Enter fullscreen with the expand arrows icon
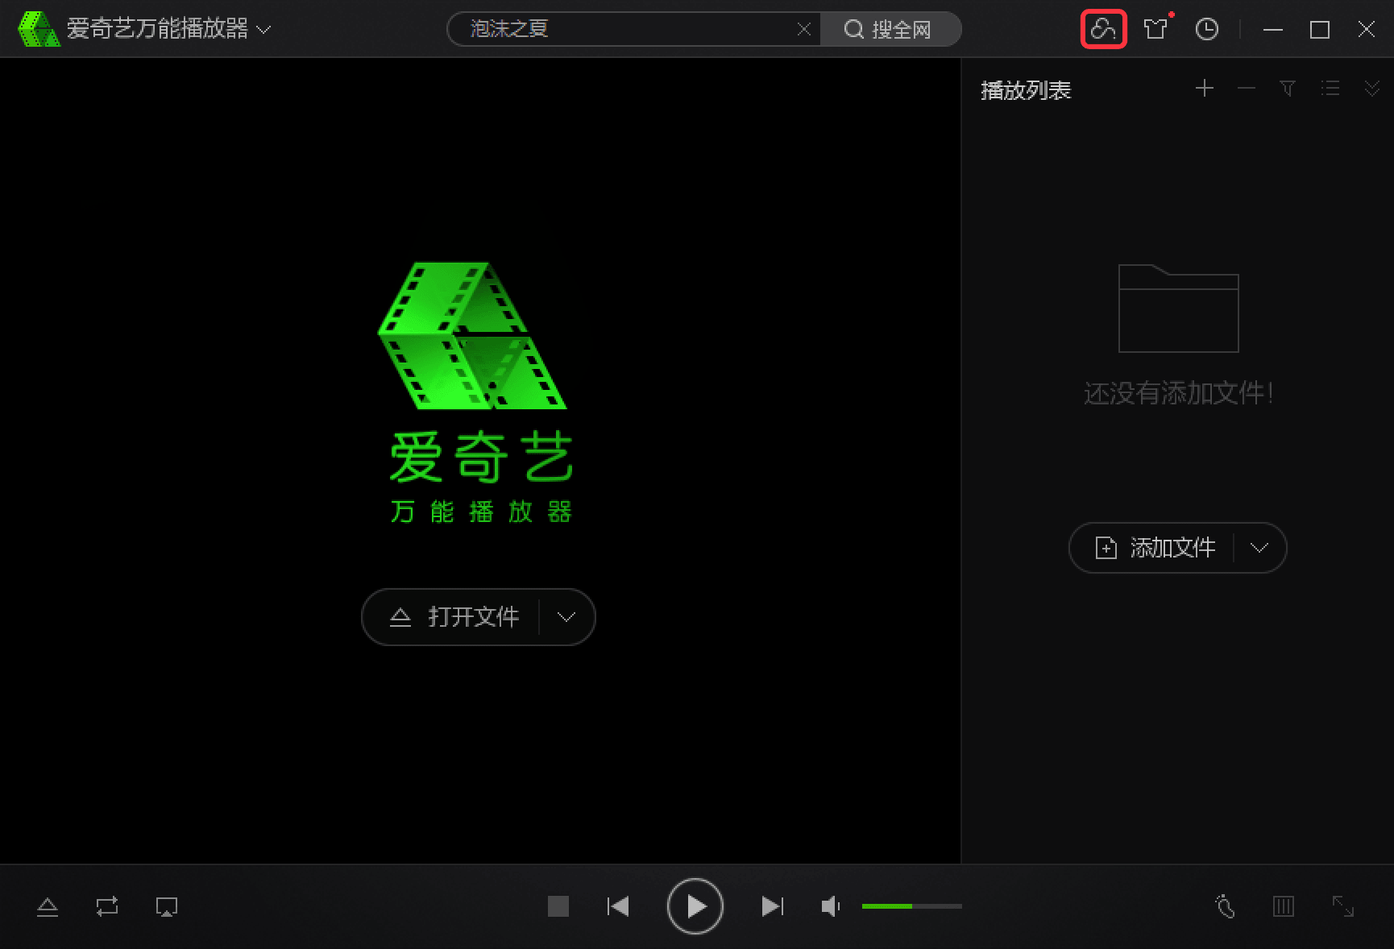The width and height of the screenshot is (1394, 949). [1343, 906]
